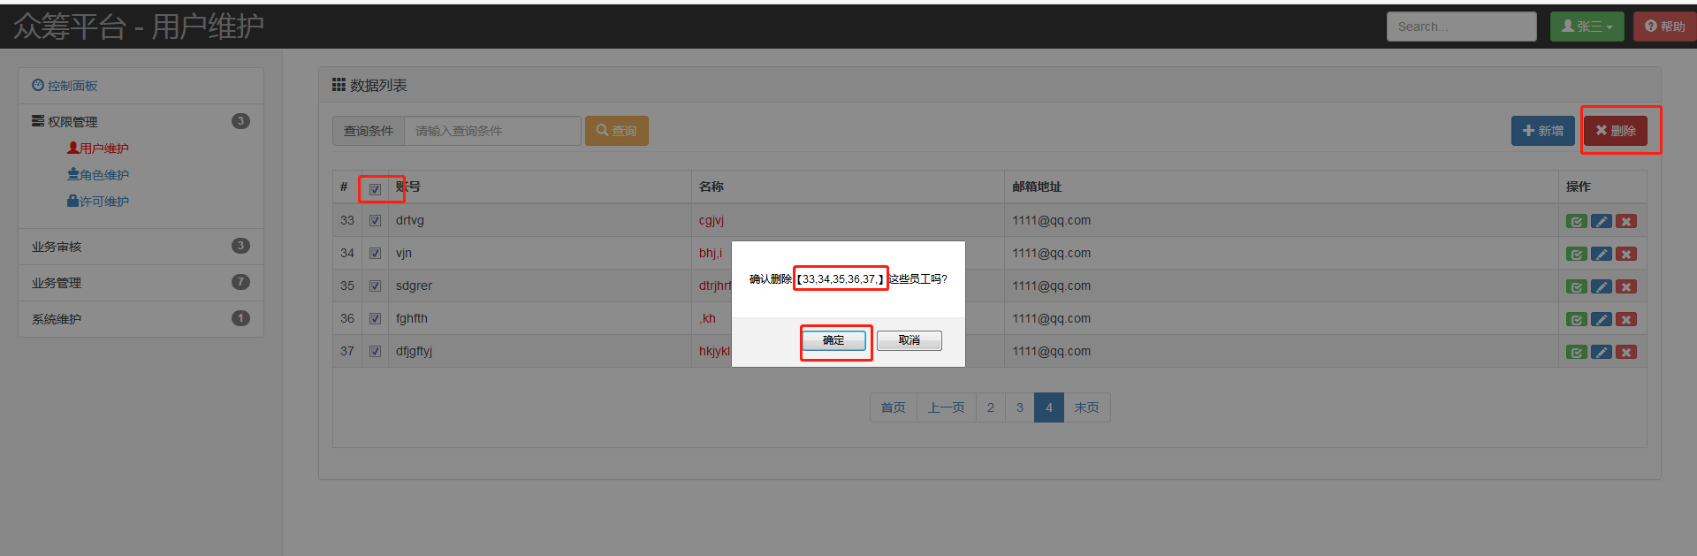The width and height of the screenshot is (1697, 556).
Task: Go to page 2 in pagination
Action: (990, 407)
